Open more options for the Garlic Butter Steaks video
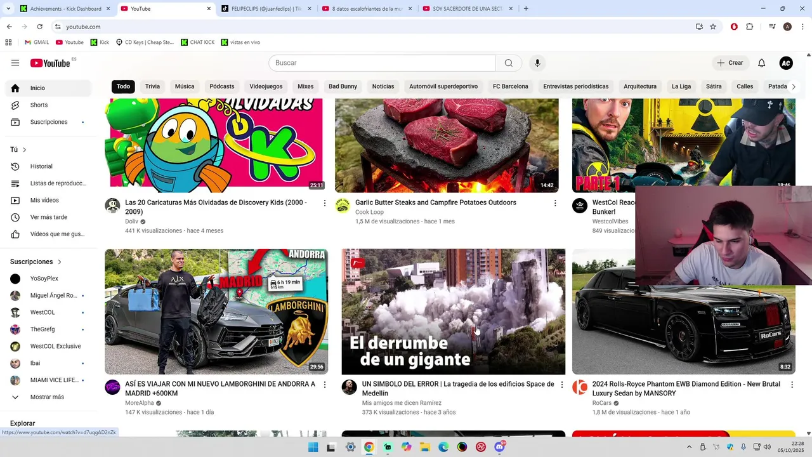Viewport: 812px width, 457px height. 555,203
